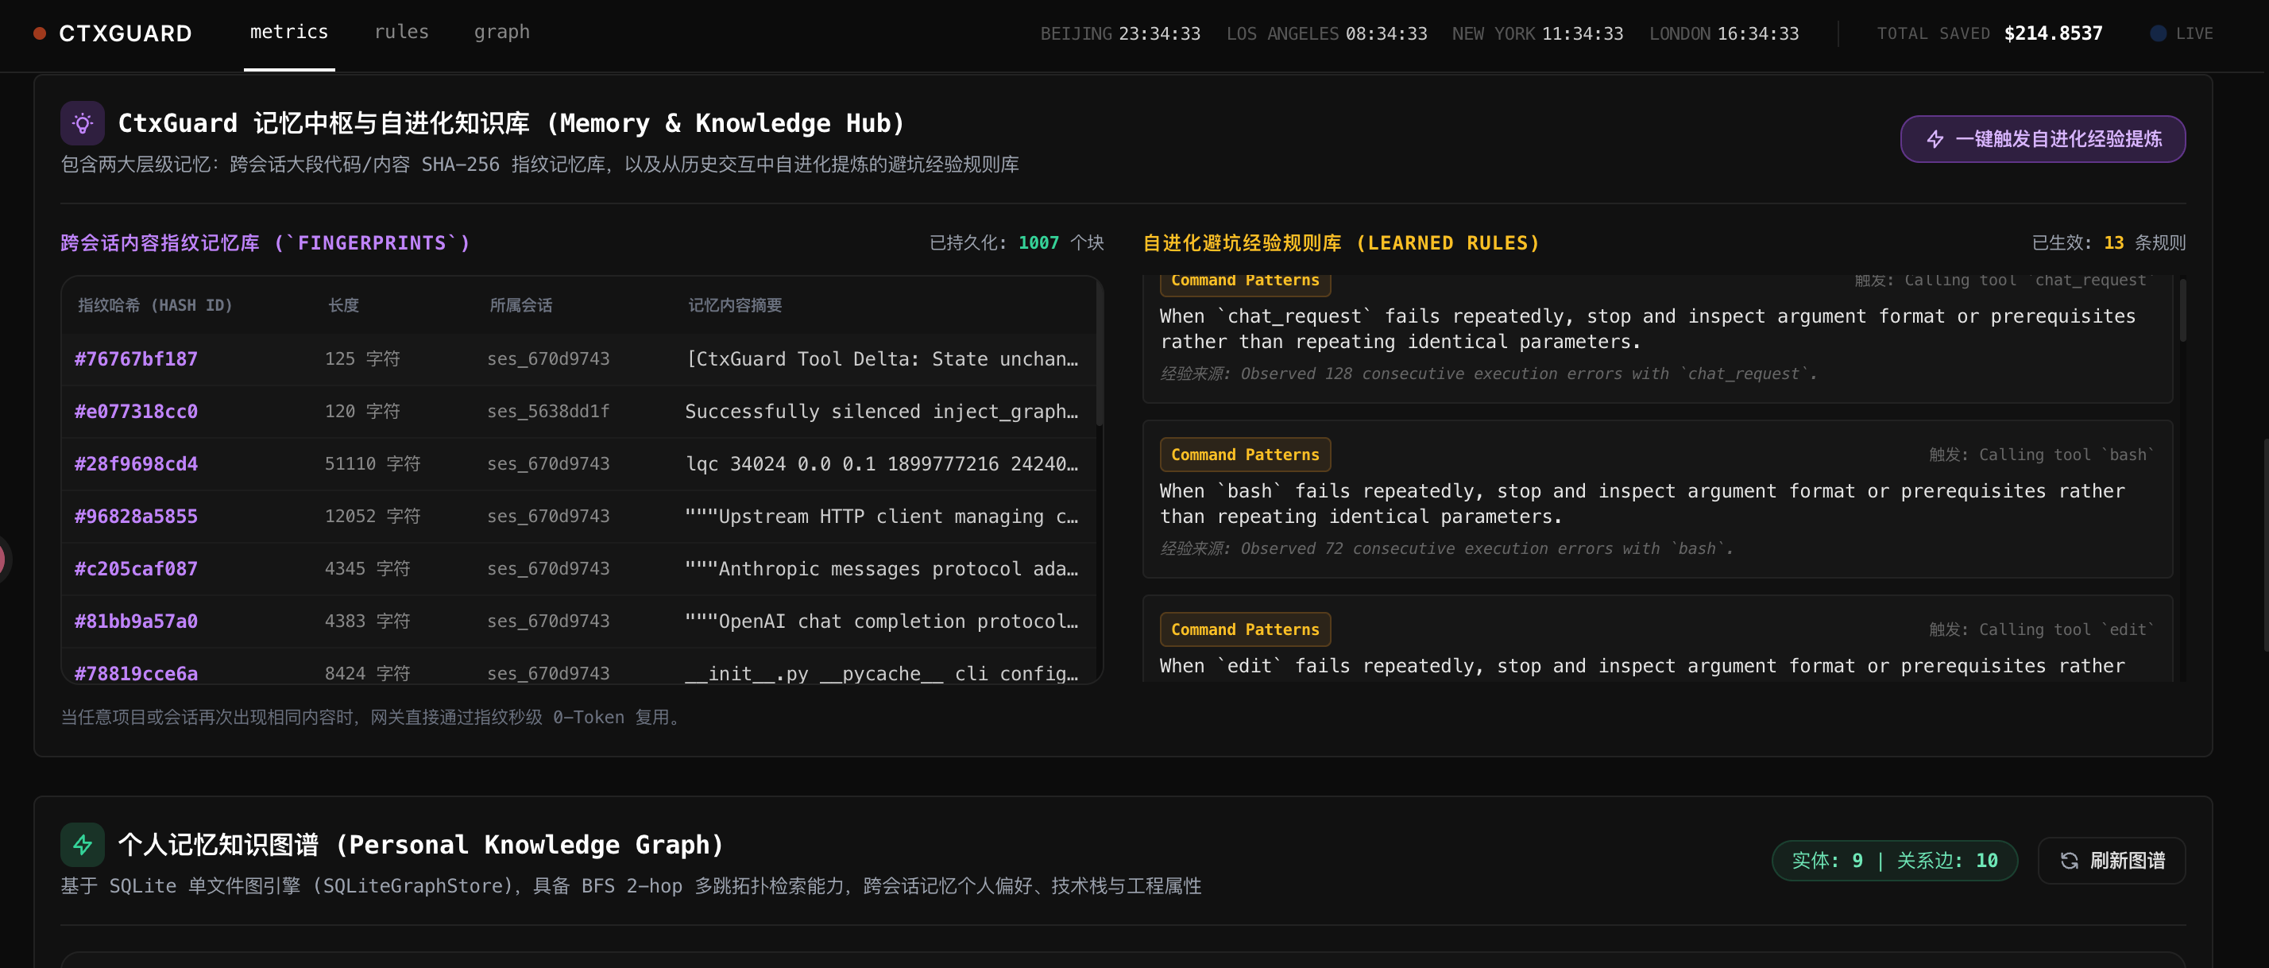Click summary '"""Anthropic messages protocol ada…'
This screenshot has width=2269, height=968.
[x=882, y=569]
